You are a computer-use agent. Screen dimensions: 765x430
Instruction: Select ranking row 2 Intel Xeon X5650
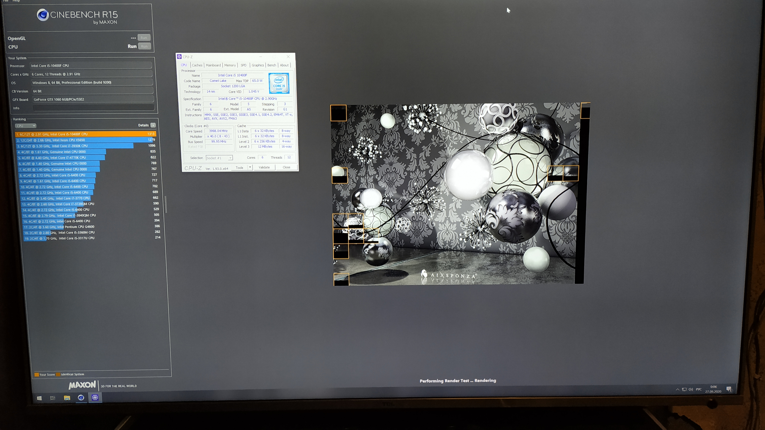(86, 140)
